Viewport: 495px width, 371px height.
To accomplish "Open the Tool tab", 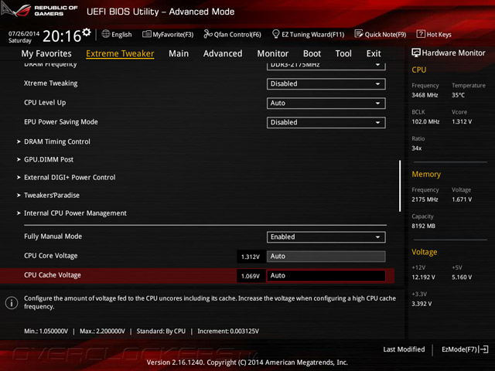I will [343, 53].
